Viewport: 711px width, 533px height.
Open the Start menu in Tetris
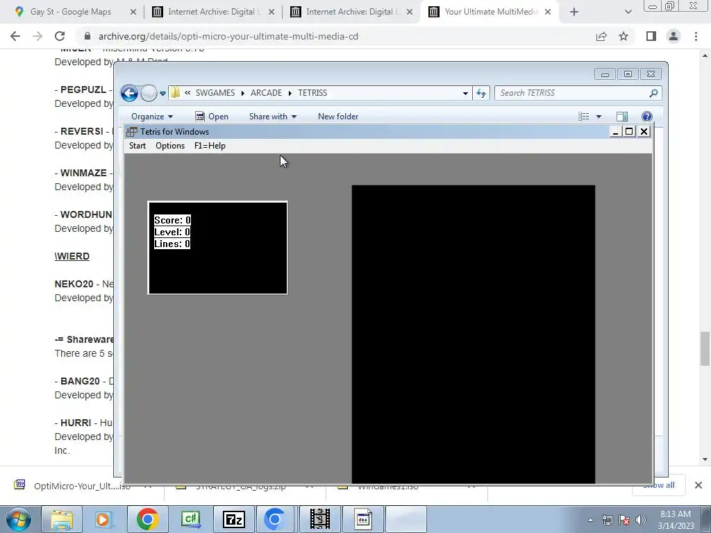(x=137, y=146)
